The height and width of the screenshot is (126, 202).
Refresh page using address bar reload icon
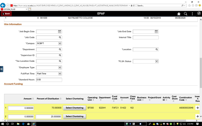[134, 6]
